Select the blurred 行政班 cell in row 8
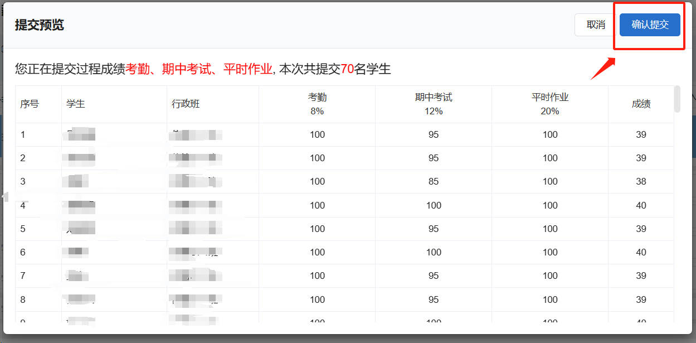The image size is (696, 343). click(195, 299)
